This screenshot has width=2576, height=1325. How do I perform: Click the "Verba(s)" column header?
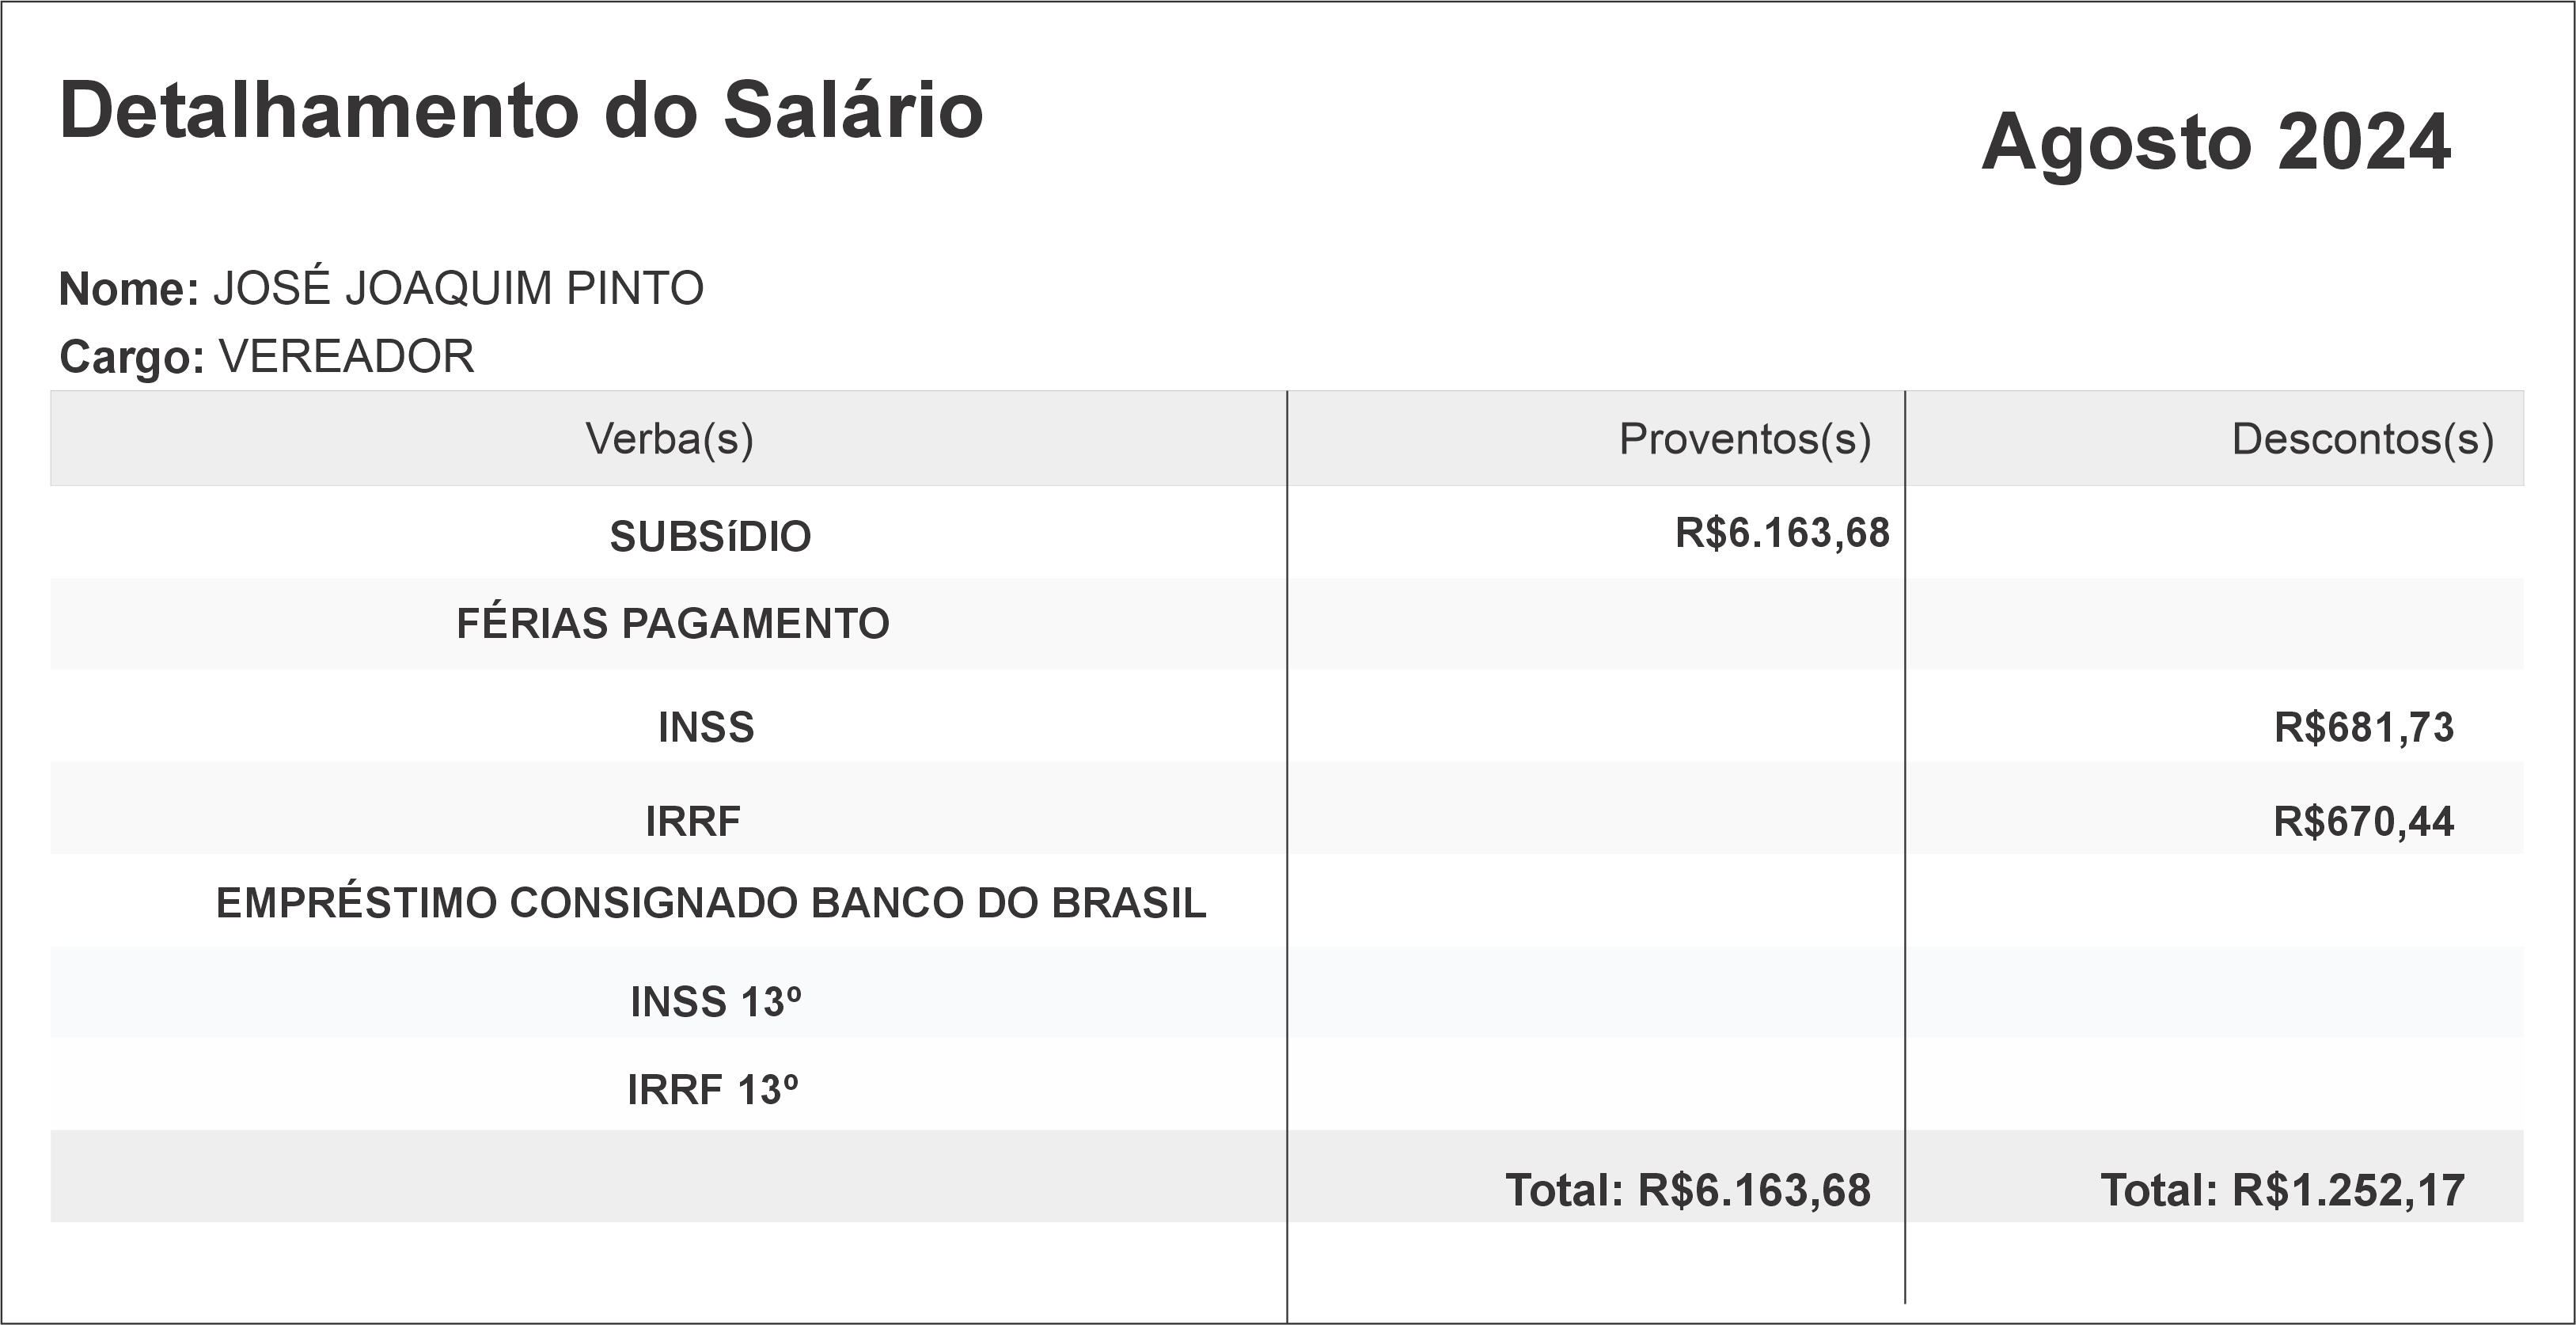click(669, 439)
